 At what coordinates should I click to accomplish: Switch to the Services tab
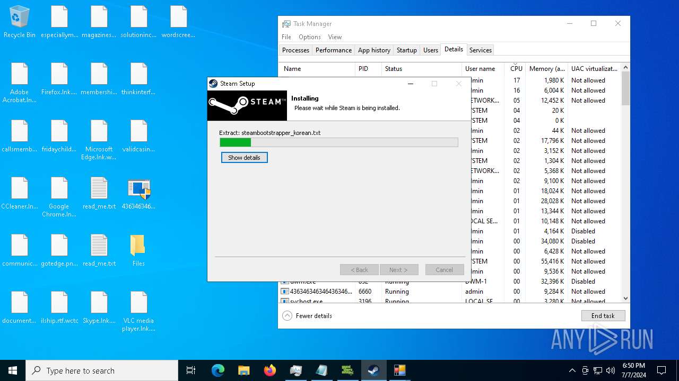click(481, 50)
